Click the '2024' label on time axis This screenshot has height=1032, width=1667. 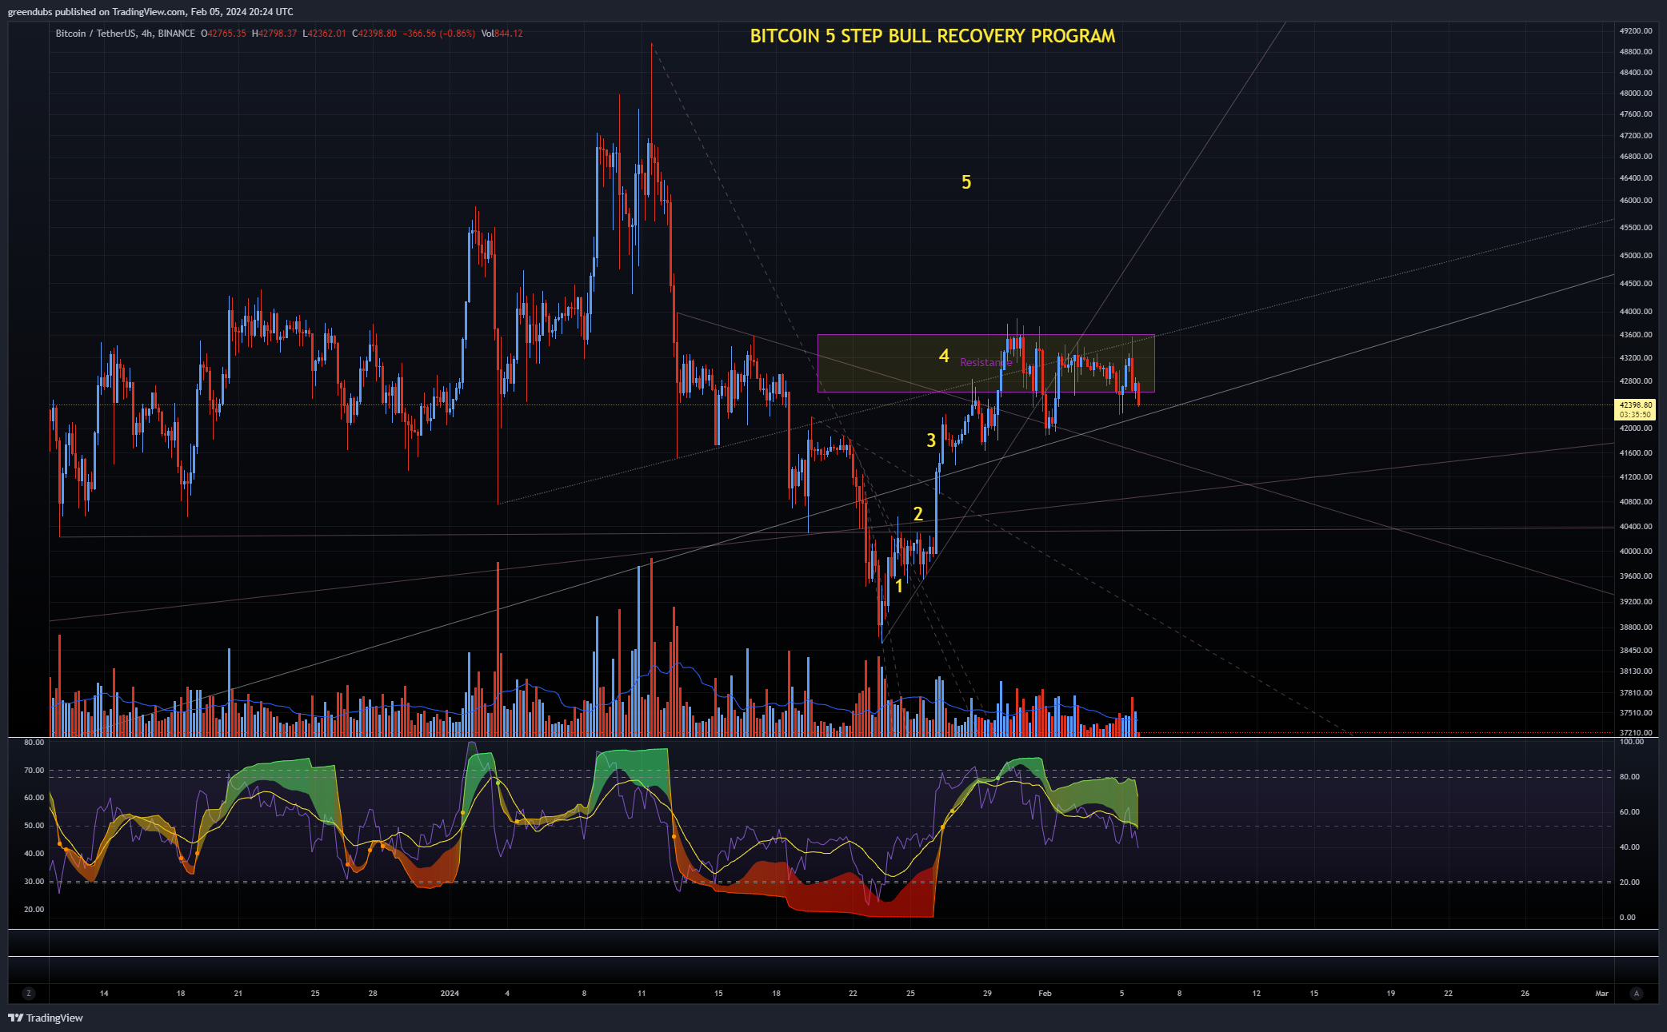tap(450, 993)
